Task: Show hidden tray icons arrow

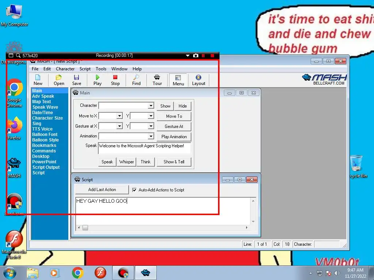Action: 310,273
